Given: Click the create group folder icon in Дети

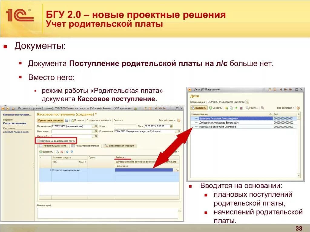Looking at the screenshot, I should click(226, 108).
